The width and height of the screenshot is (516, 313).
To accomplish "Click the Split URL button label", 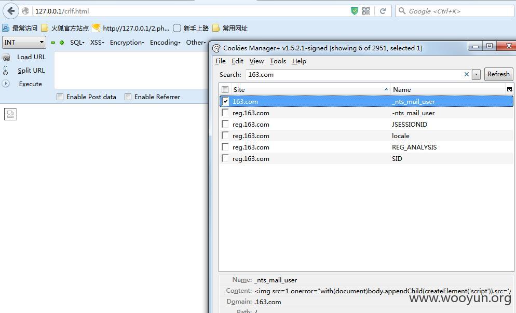I will pyautogui.click(x=31, y=71).
